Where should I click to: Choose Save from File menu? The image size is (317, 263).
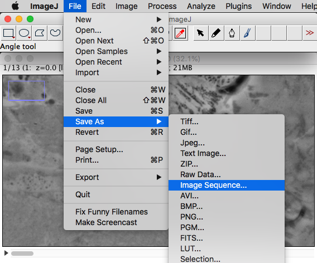pyautogui.click(x=116, y=111)
